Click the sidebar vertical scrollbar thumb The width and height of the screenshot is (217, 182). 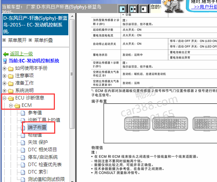click(72, 74)
